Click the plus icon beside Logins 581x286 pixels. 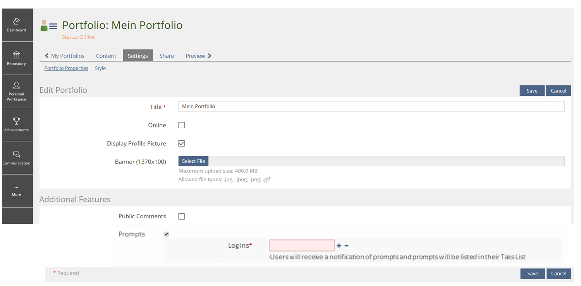click(x=339, y=246)
